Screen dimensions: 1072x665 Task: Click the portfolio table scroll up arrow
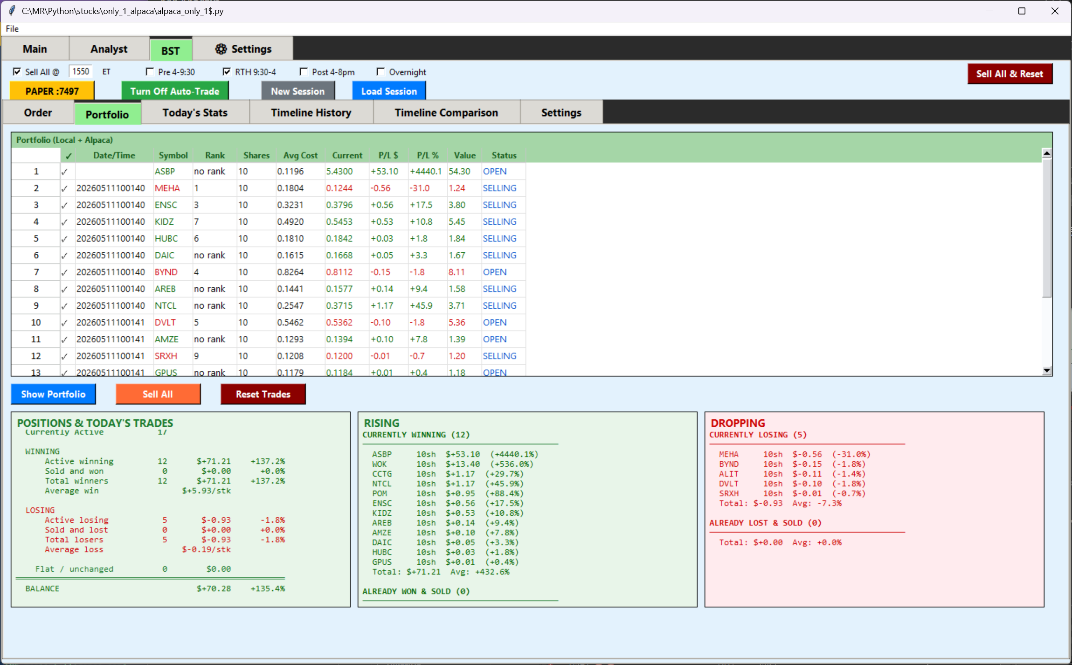coord(1047,153)
